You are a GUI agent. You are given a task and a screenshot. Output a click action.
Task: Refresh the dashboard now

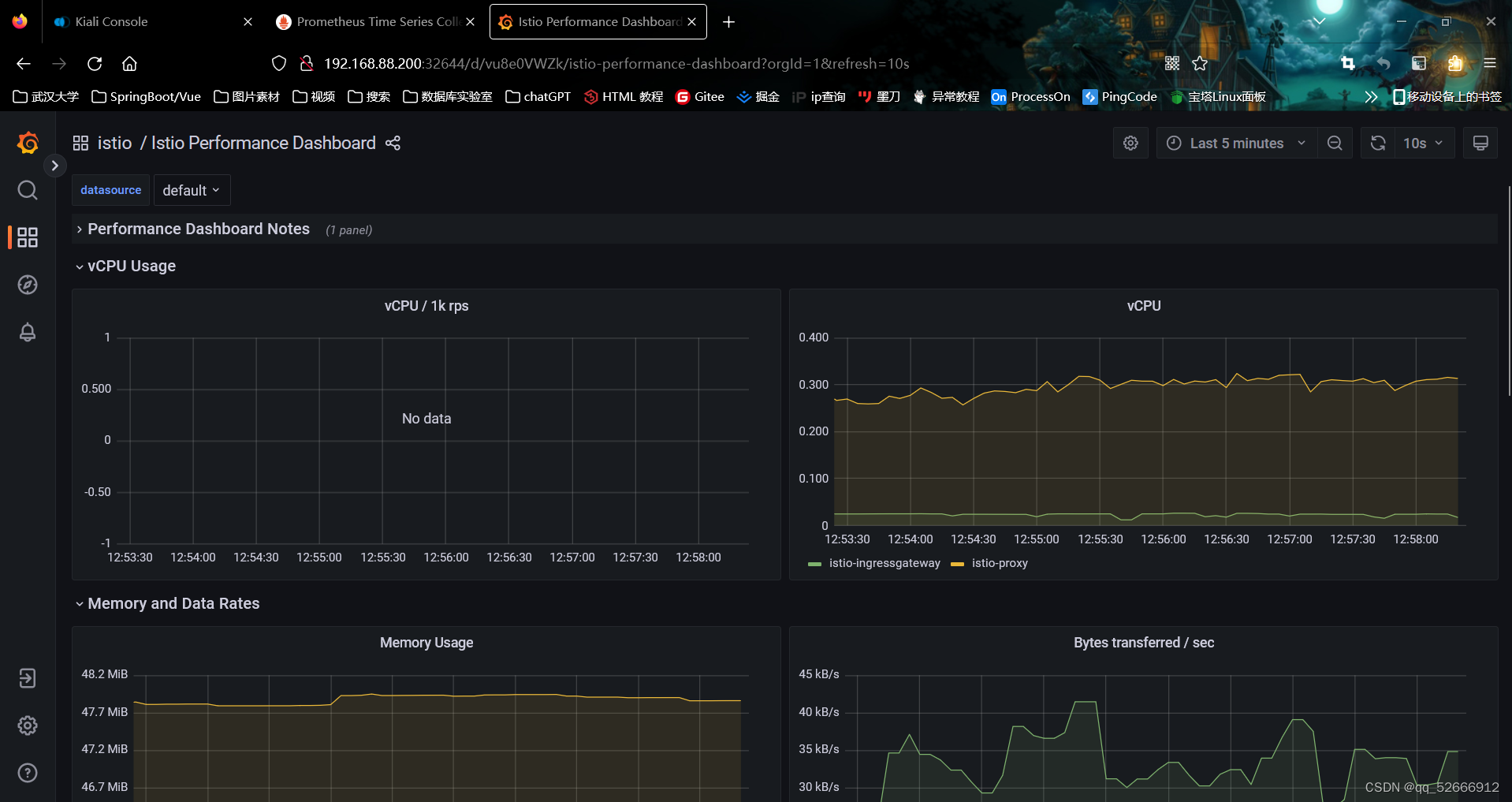[x=1378, y=143]
